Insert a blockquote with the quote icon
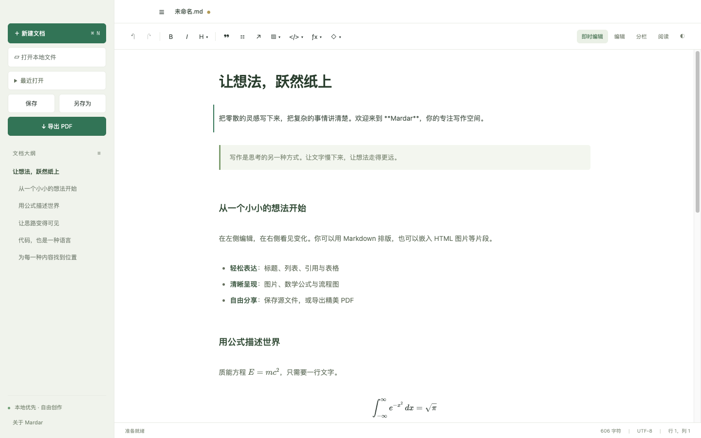Image resolution: width=701 pixels, height=438 pixels. pos(226,36)
